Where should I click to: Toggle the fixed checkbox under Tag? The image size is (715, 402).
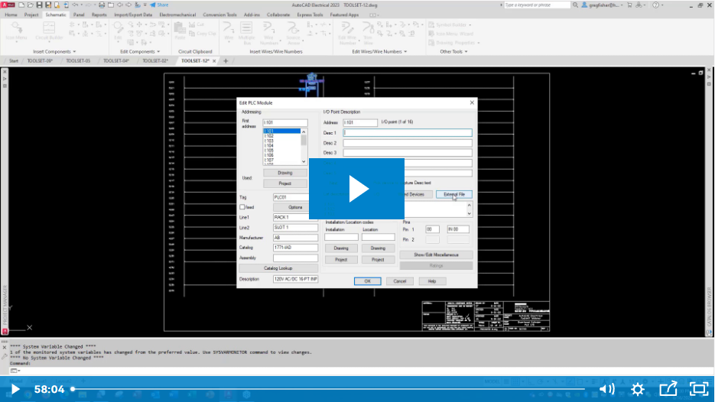242,207
